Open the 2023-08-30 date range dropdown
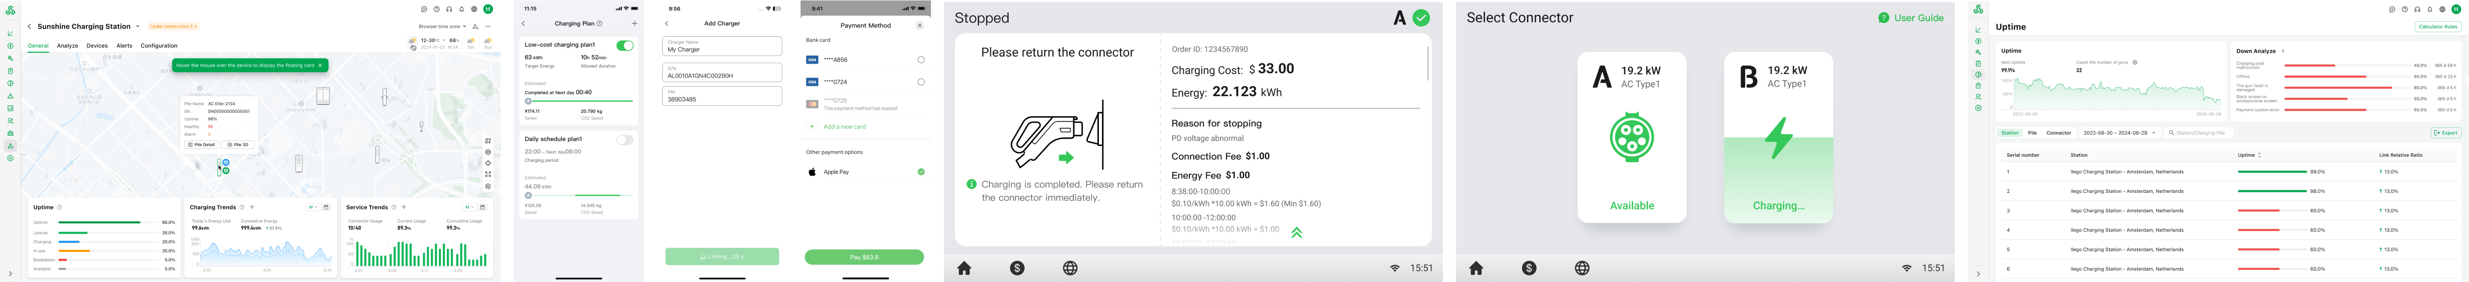 (x=2118, y=133)
